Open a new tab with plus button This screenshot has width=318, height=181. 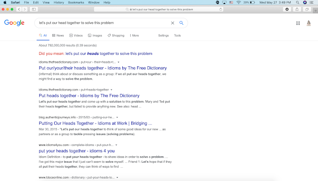coord(316,10)
